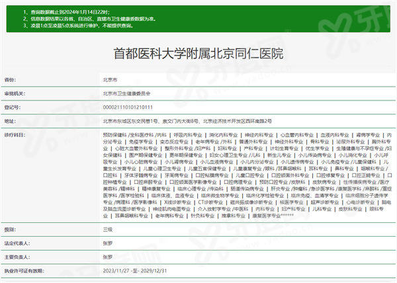Click 更年期保健专业 in the specialty list
This screenshot has height=283, width=397.
[x=186, y=155]
